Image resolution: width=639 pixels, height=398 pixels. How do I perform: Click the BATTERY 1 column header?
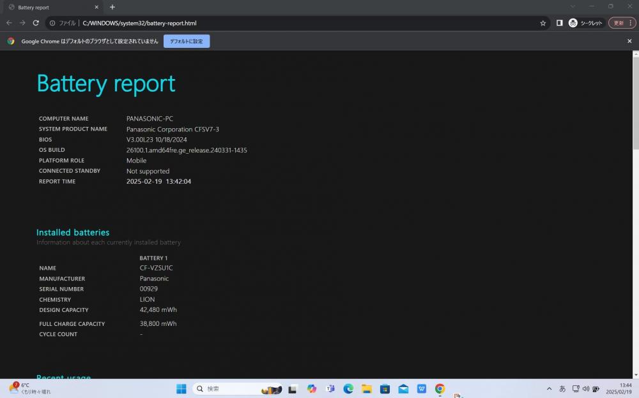(x=153, y=258)
